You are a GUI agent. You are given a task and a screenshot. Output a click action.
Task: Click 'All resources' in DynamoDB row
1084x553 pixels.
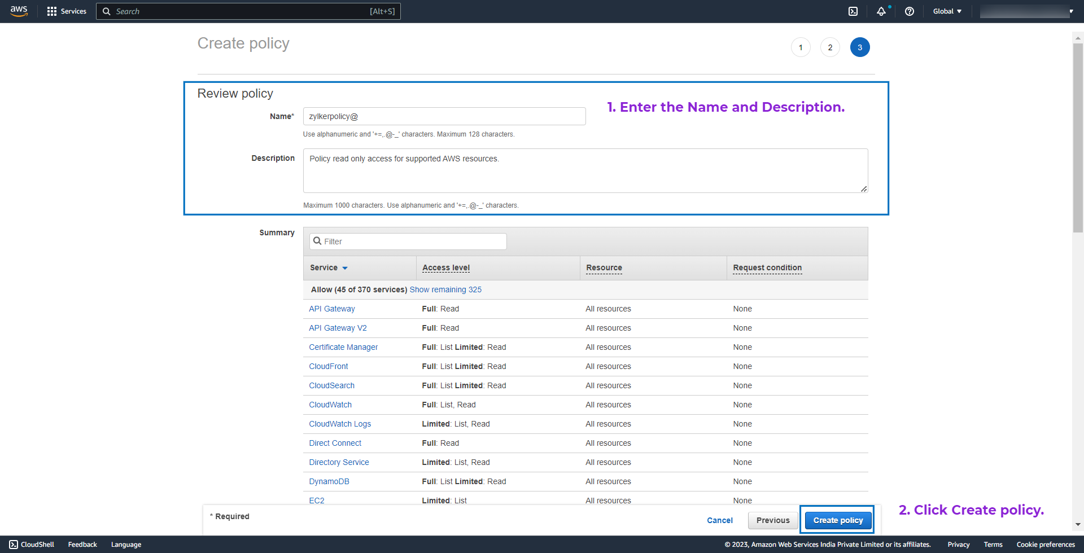pyautogui.click(x=608, y=481)
